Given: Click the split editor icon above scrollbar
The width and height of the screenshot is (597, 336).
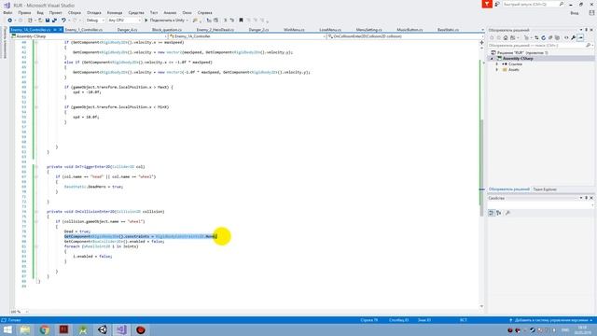Looking at the screenshot, I should point(481,43).
